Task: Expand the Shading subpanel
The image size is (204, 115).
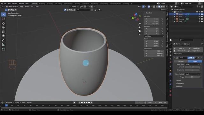Action: pos(180,87)
